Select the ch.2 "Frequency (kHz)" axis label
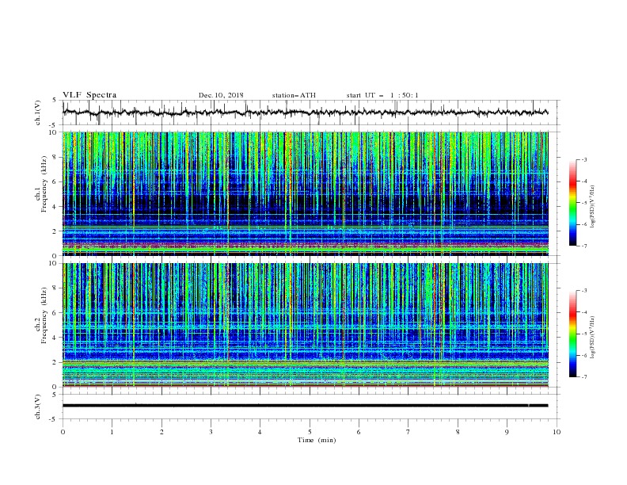This screenshot has height=485, width=627. (44, 315)
